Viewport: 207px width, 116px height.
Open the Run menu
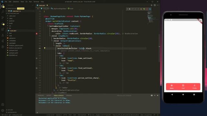click(x=30, y=2)
